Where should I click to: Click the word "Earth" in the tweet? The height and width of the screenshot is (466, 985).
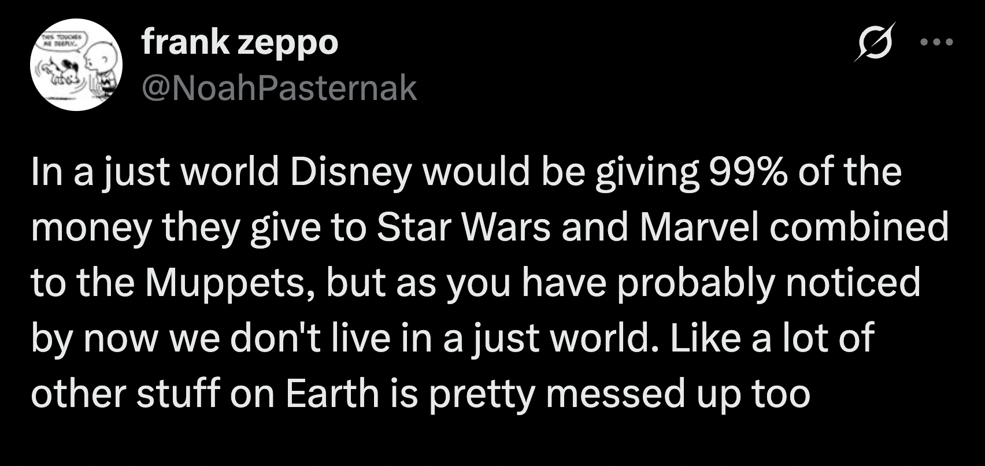(x=331, y=393)
